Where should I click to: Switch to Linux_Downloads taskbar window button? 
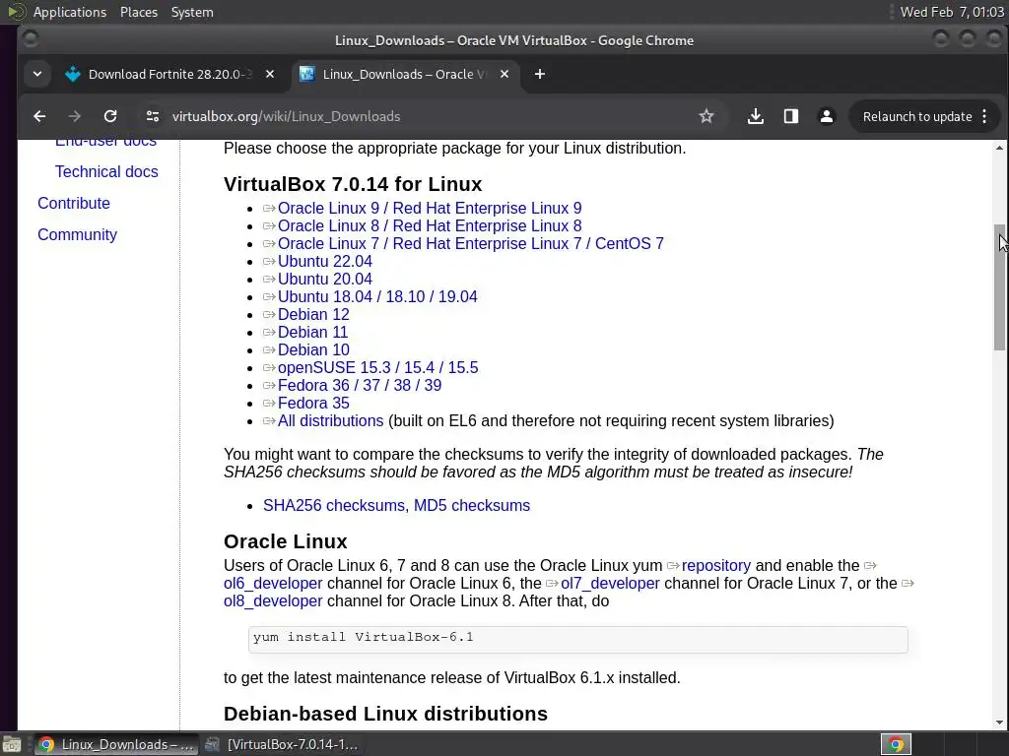[116, 744]
